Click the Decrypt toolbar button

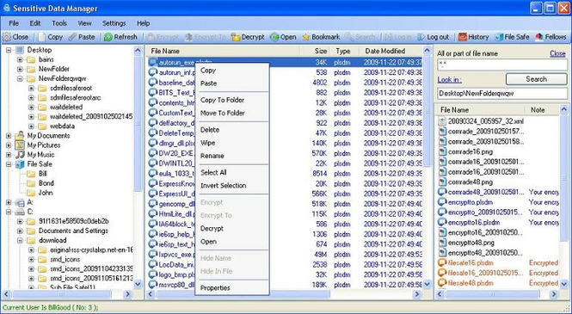248,37
